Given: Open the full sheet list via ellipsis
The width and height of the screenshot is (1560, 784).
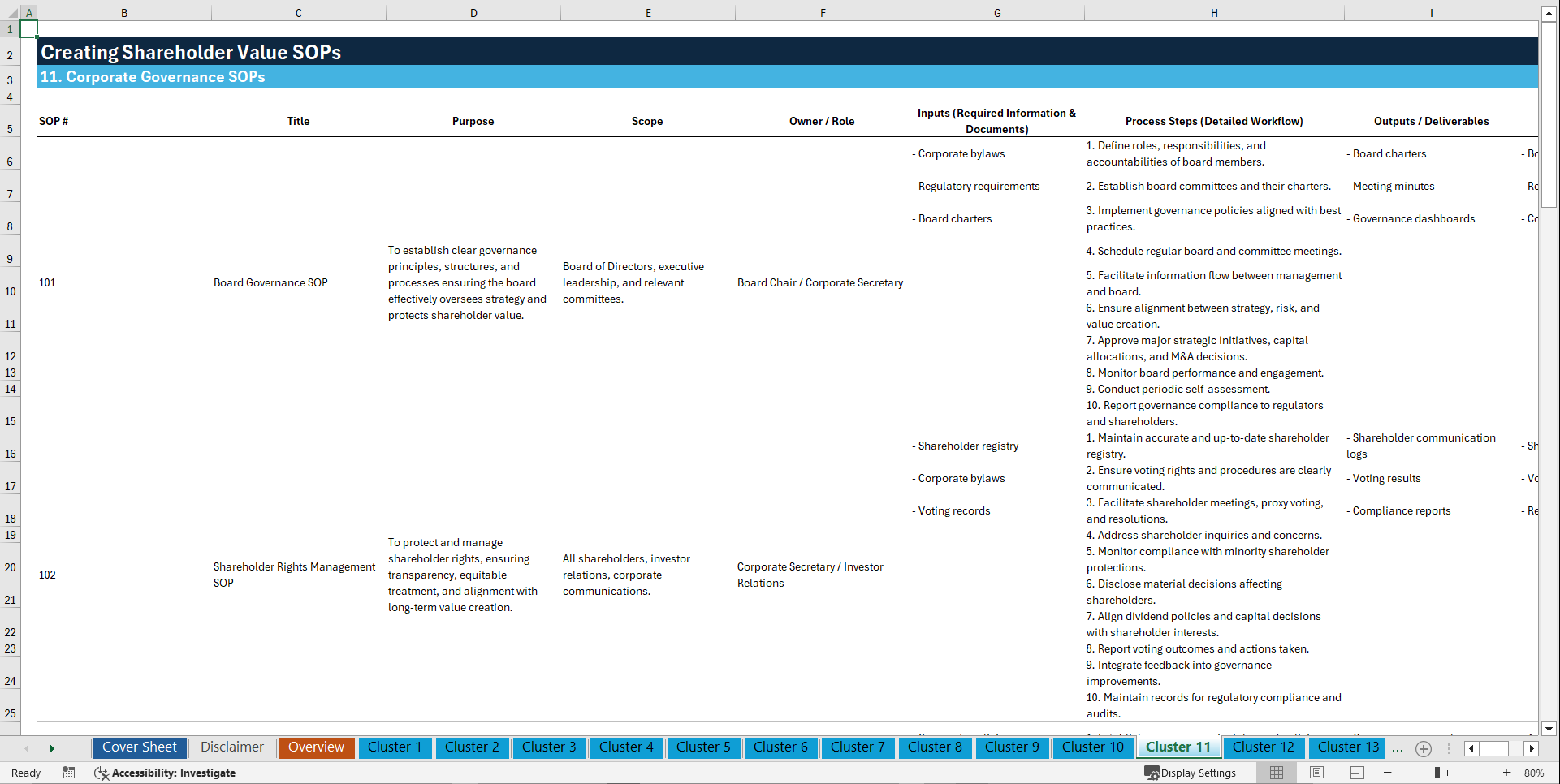Looking at the screenshot, I should 1398,748.
